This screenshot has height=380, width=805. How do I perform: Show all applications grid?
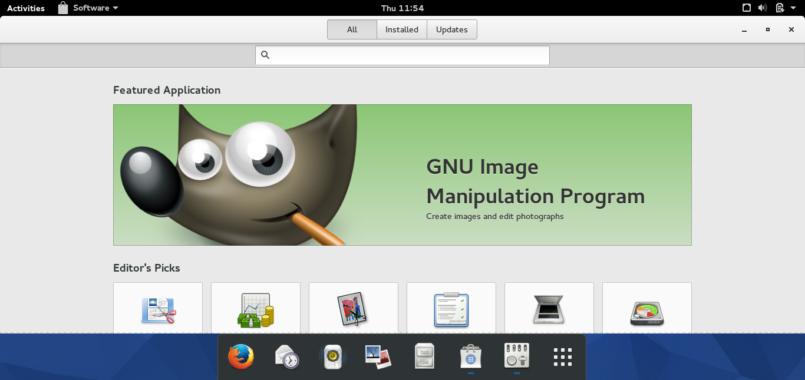[563, 357]
